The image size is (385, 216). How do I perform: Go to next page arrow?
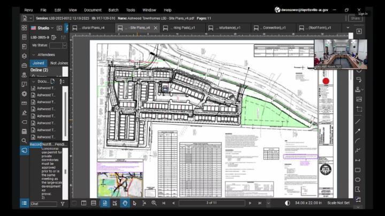[x=250, y=203]
